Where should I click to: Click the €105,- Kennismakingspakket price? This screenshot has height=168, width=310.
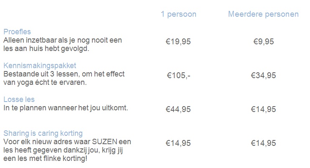(x=178, y=75)
